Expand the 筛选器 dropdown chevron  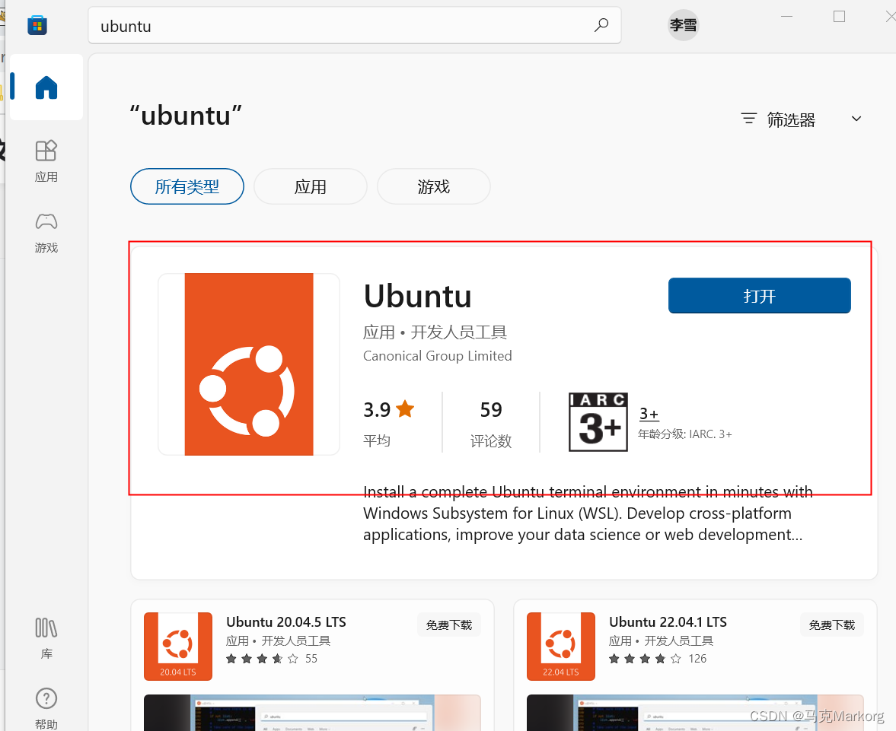tap(856, 119)
